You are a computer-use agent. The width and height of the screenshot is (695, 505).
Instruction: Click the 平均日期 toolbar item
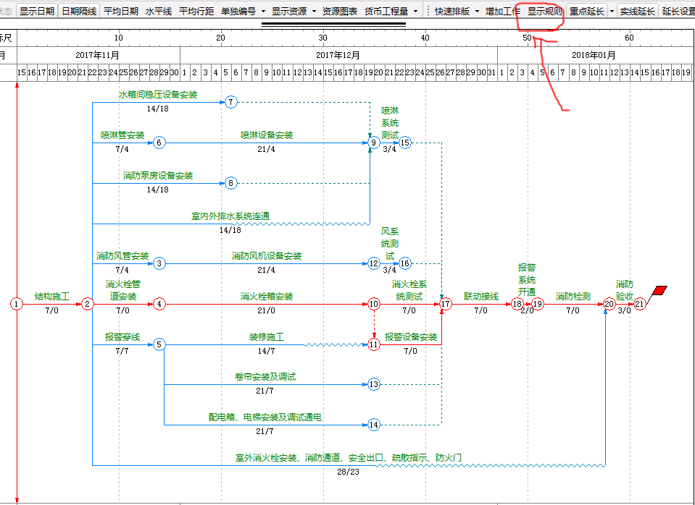pyautogui.click(x=120, y=11)
